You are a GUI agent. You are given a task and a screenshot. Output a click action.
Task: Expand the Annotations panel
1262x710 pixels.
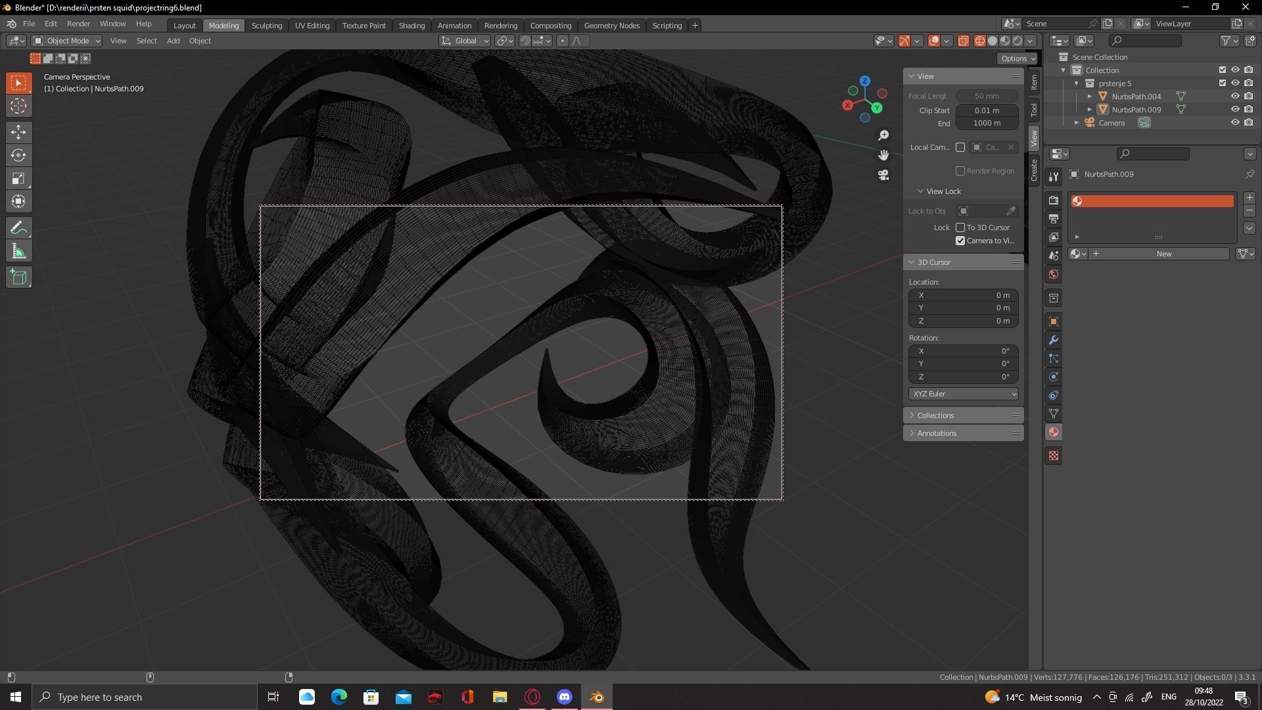pos(937,433)
